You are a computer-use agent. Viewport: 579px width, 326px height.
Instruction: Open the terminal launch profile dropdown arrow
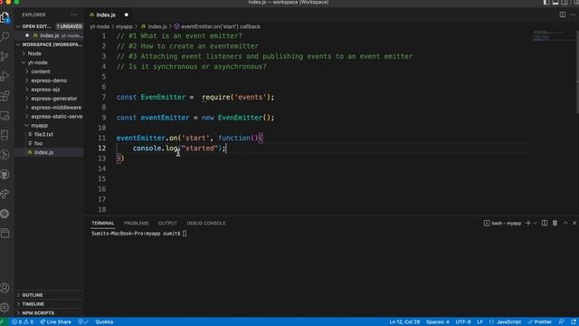pyautogui.click(x=535, y=224)
